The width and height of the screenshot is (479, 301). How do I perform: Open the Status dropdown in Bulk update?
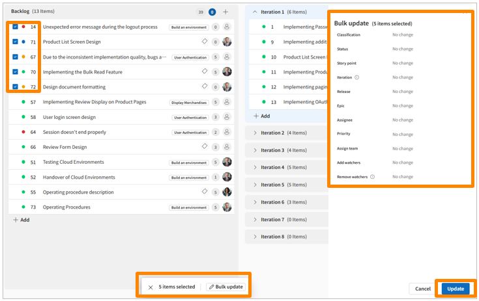(402, 49)
